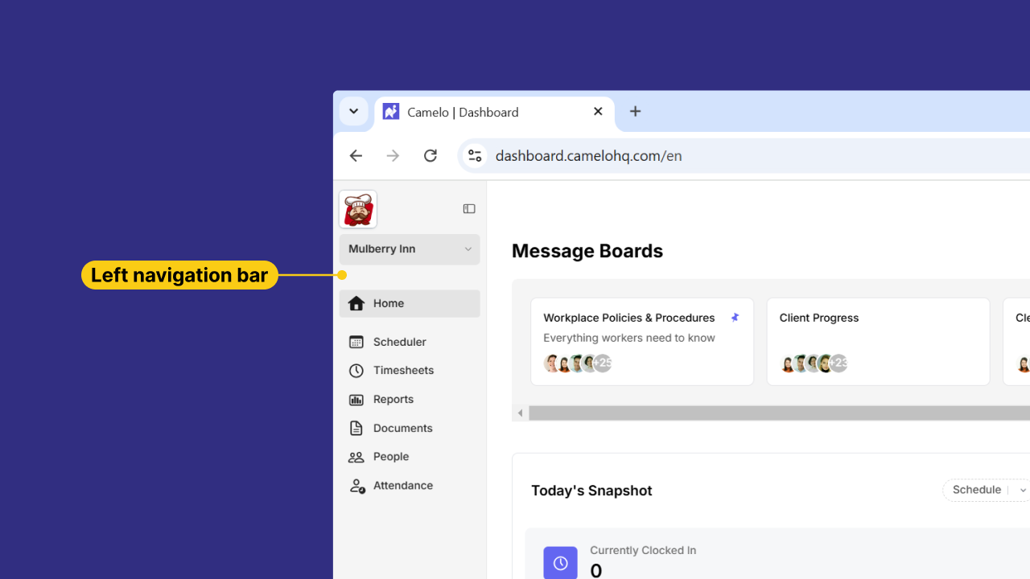Viewport: 1030px width, 579px height.
Task: Click the Camelo chef logo
Action: (357, 208)
